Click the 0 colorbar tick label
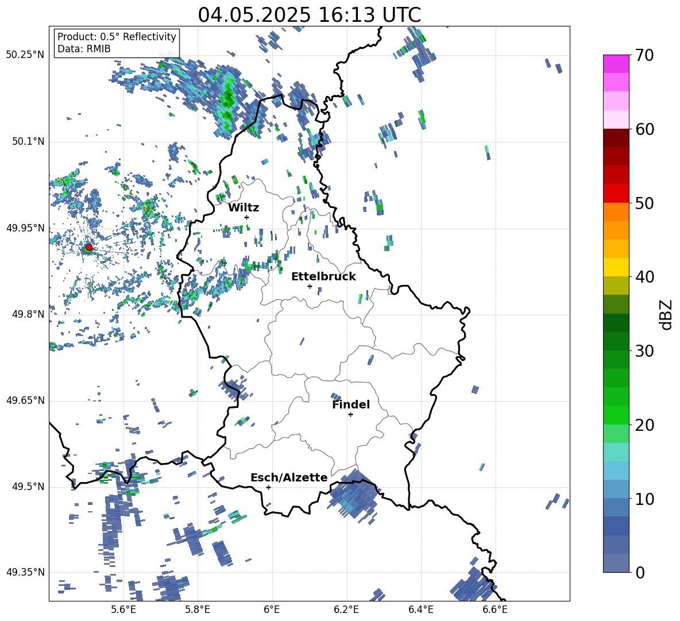Screen dimensions: 680x621 [640, 572]
